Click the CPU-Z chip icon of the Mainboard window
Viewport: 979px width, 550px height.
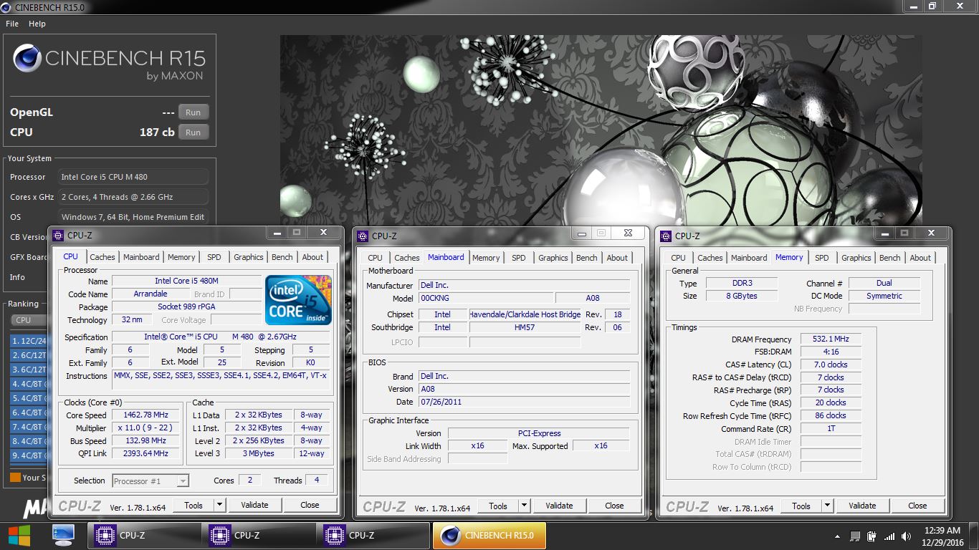(363, 236)
